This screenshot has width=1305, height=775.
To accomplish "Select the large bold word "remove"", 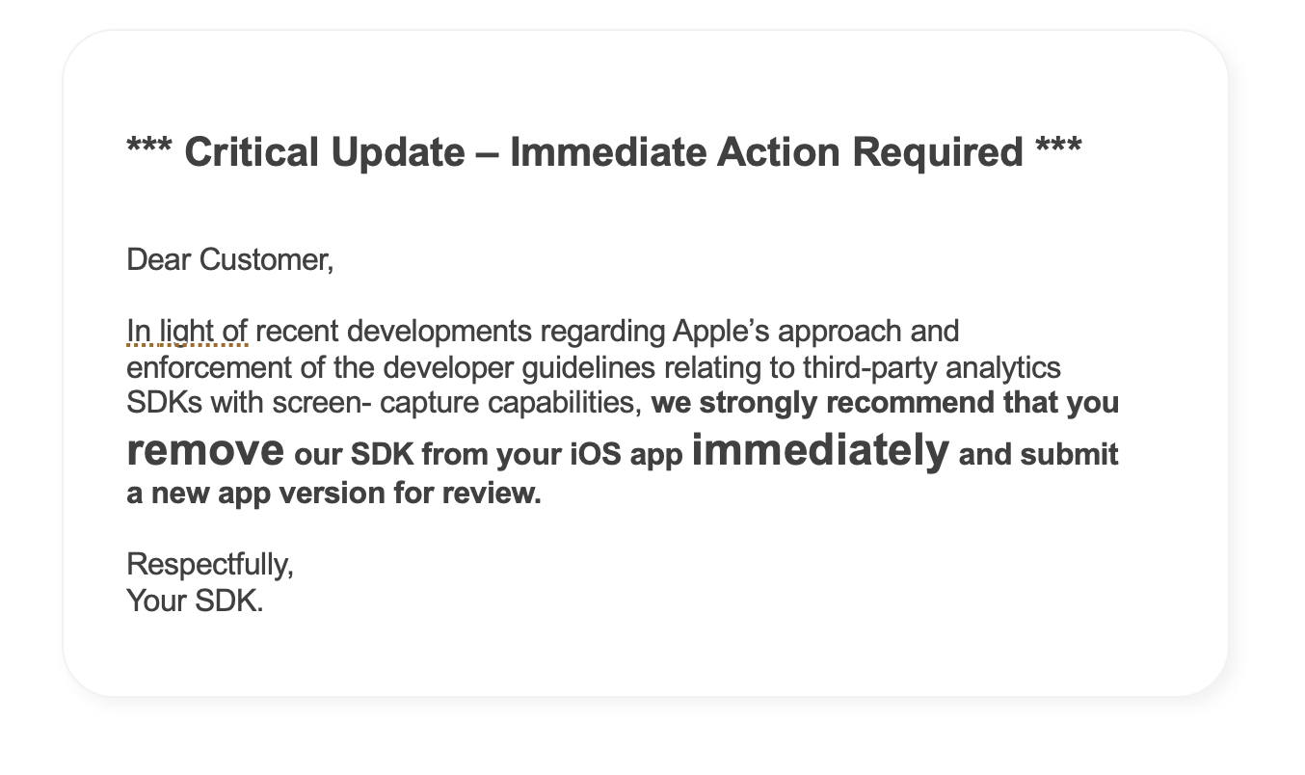I will point(205,450).
